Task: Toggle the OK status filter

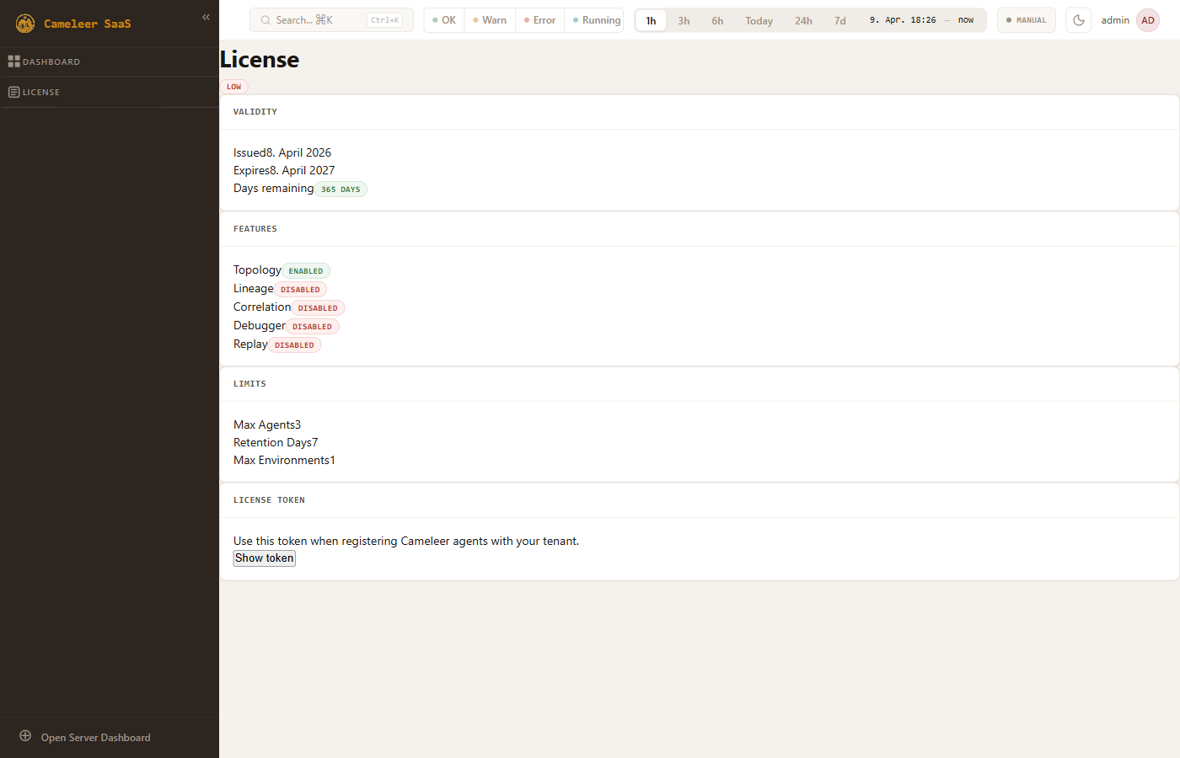Action: coord(444,20)
